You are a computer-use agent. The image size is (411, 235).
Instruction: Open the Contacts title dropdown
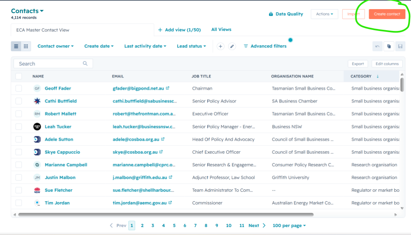coord(27,11)
